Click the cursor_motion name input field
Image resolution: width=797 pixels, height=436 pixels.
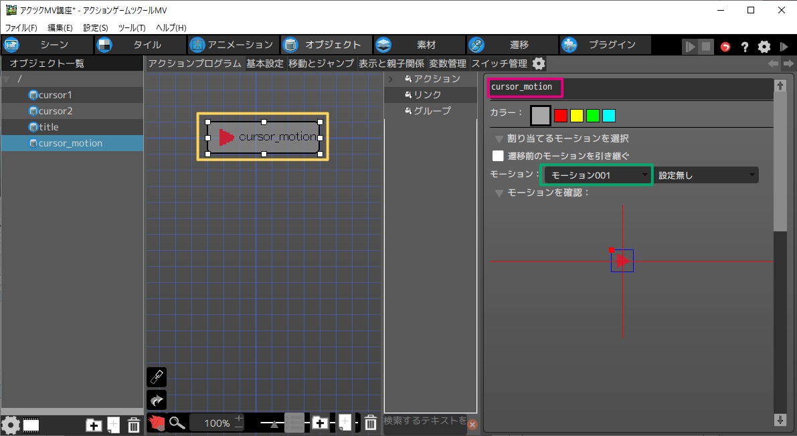524,88
